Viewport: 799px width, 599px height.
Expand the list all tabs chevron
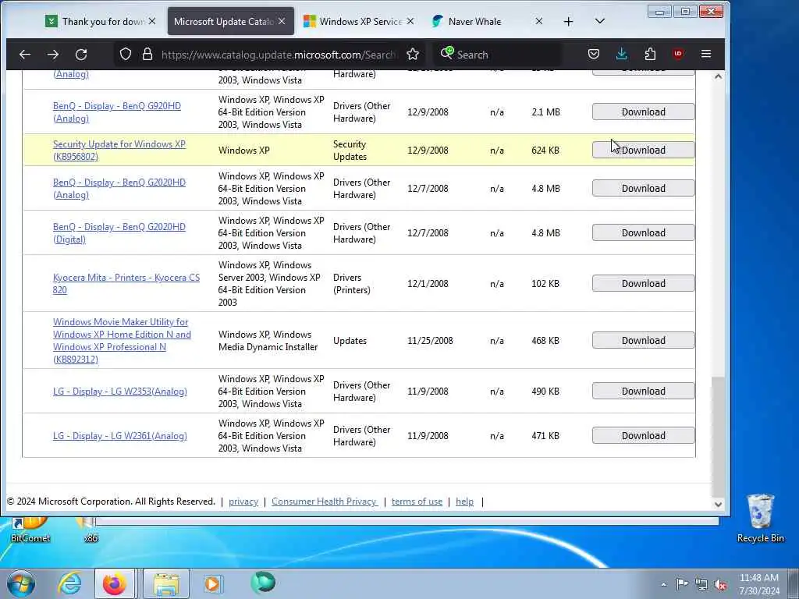[x=600, y=21]
